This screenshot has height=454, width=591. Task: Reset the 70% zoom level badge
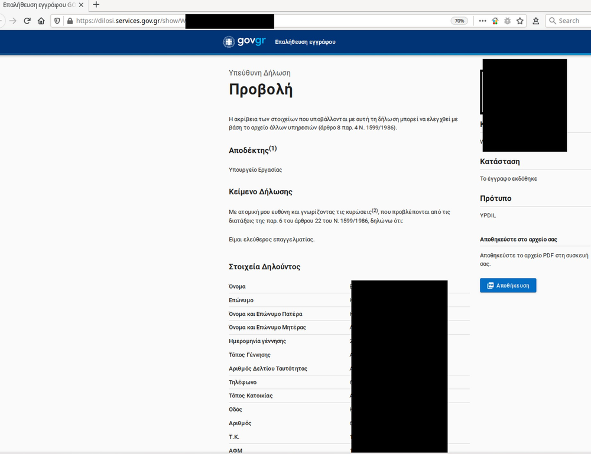pos(459,21)
